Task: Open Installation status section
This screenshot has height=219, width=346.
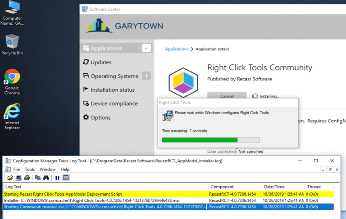Action: 112,90
